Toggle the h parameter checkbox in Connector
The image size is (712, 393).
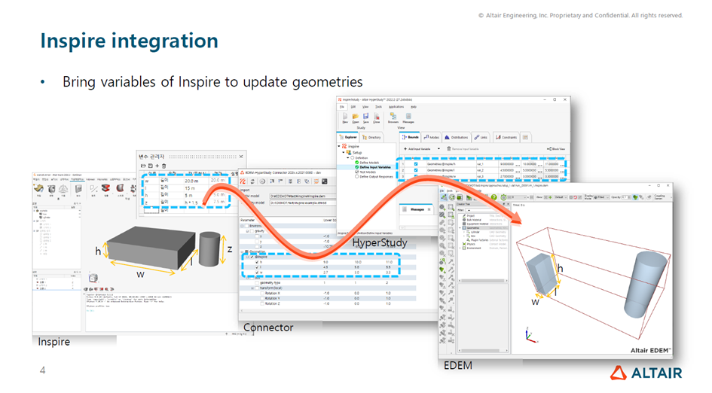point(257,262)
